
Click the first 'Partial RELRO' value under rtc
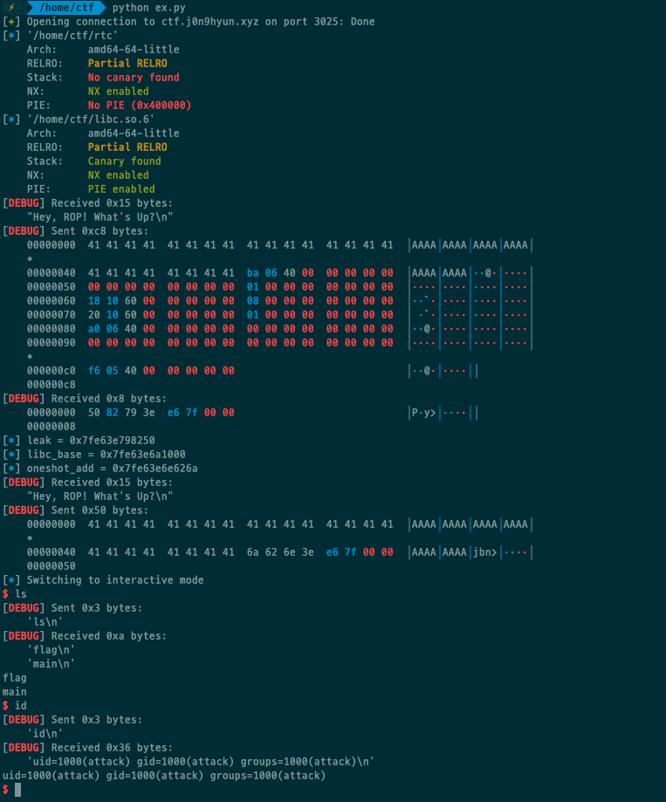point(127,64)
